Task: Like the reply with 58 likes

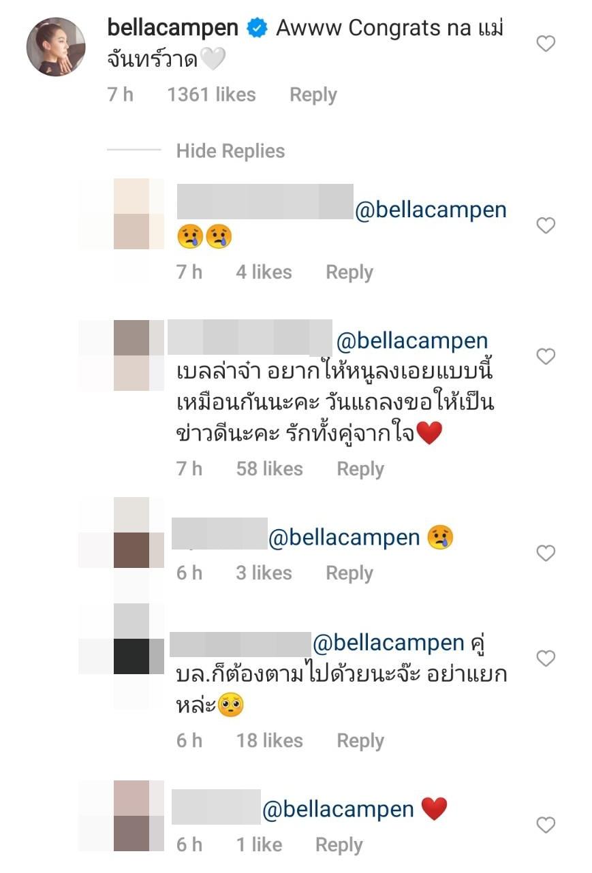Action: 546,356
